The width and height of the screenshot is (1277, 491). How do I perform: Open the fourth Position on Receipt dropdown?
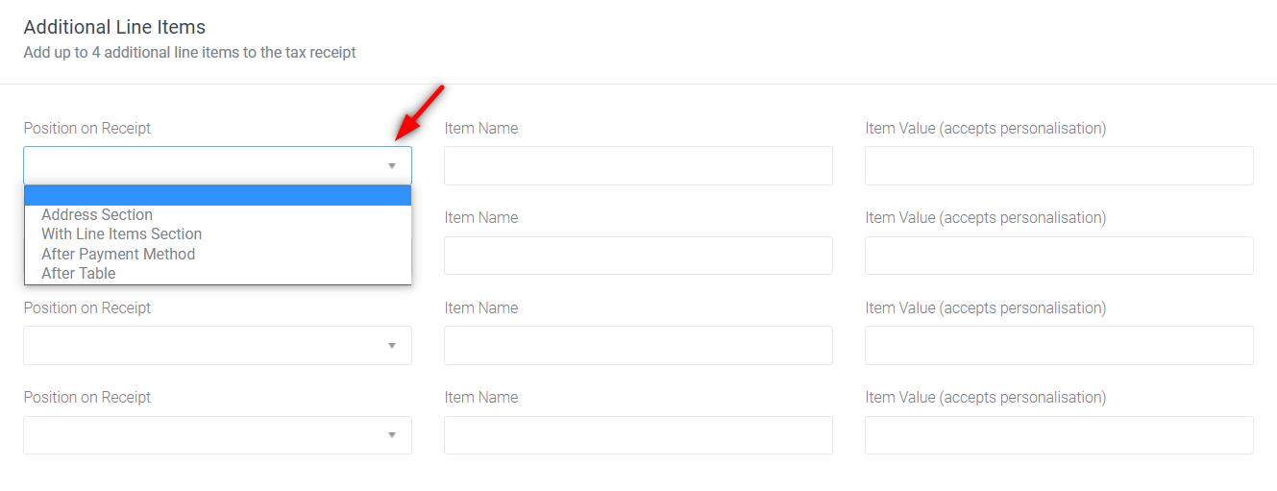click(x=218, y=435)
